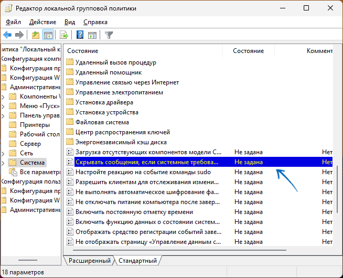Screen dimensions: 343x278
Task: Open the Вид menu
Action: tap(70, 22)
